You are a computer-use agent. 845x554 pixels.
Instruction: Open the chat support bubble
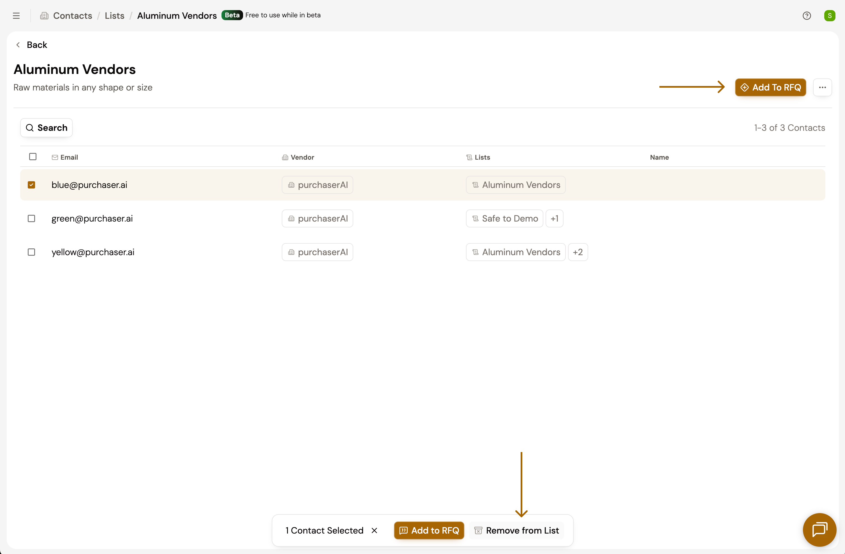click(x=819, y=530)
